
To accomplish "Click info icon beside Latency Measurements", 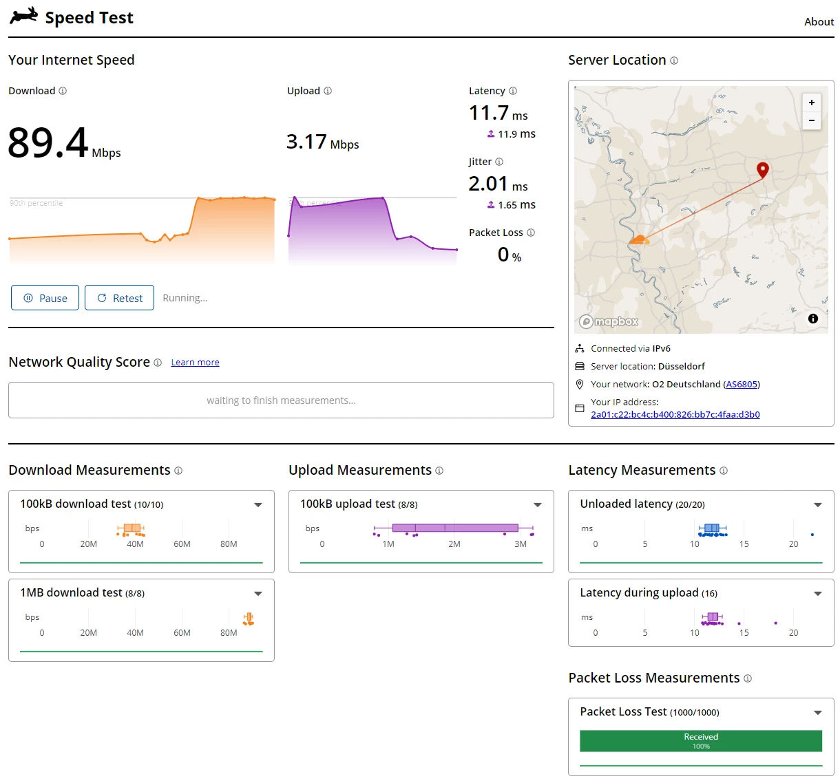I will click(724, 471).
